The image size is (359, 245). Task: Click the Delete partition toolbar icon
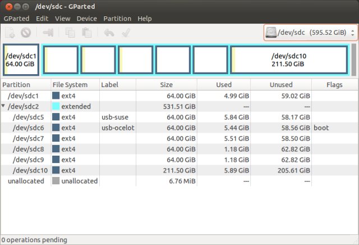pos(25,33)
